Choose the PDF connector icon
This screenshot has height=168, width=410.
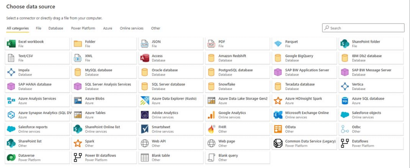pyautogui.click(x=211, y=44)
